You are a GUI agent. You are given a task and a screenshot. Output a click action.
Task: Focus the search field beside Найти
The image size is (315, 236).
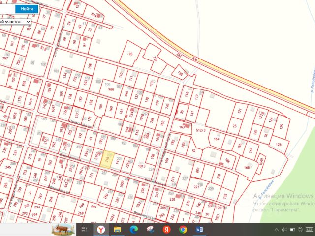pyautogui.click(x=7, y=9)
